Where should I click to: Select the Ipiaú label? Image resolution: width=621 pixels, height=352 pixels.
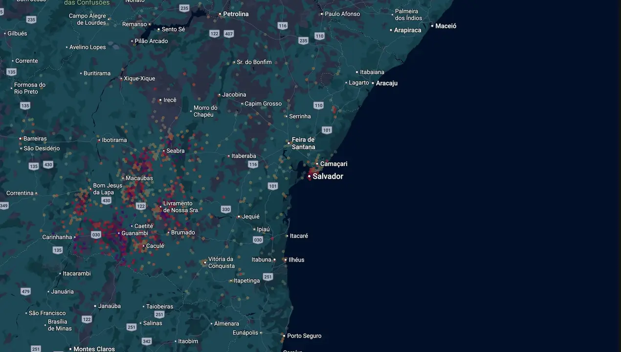(x=263, y=229)
